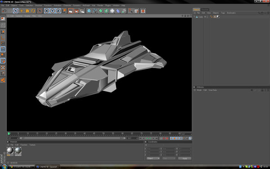Screen dimensions: 270x169
Task: Click the checkerboard texture mode icon in left palette
Action: coord(3,68)
